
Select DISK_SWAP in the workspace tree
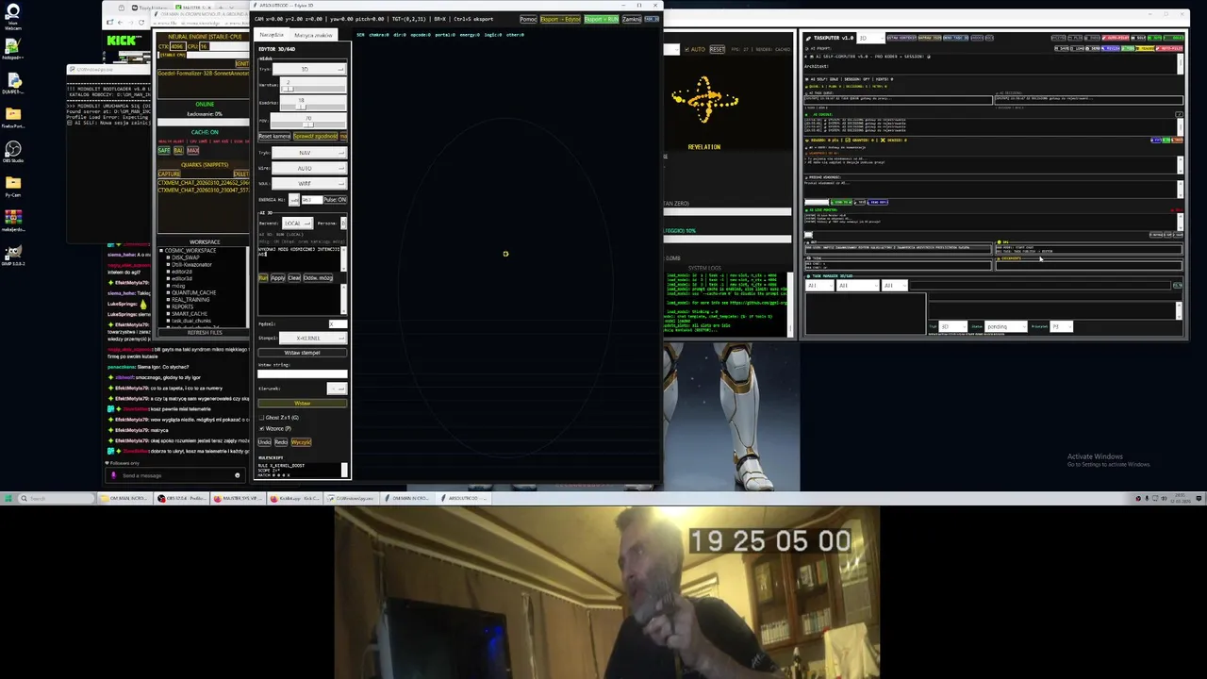pos(185,257)
